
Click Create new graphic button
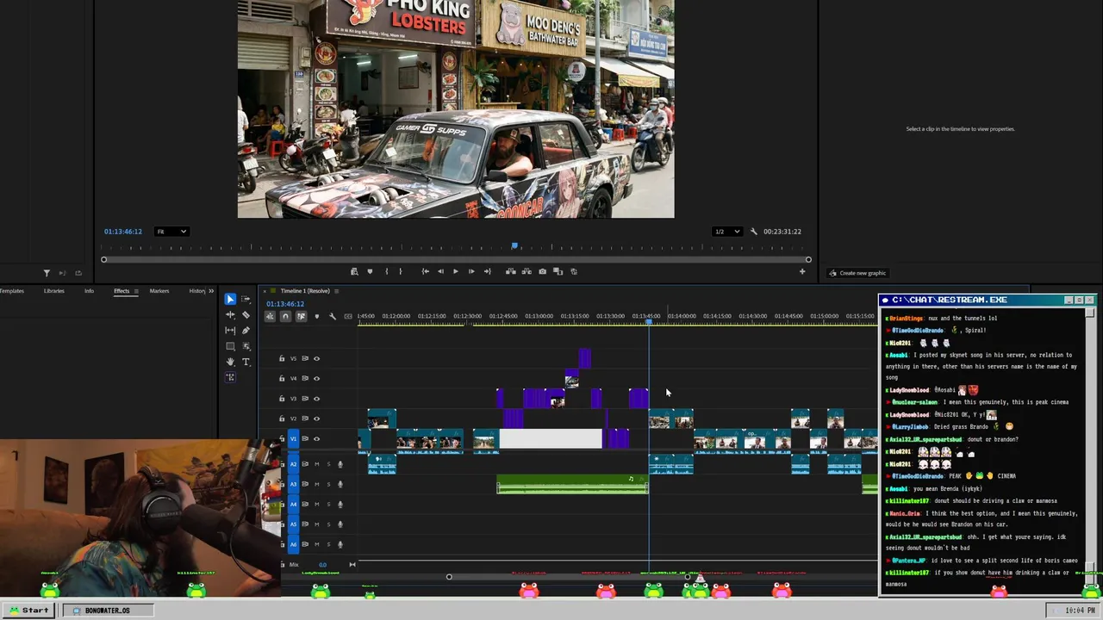(x=857, y=273)
